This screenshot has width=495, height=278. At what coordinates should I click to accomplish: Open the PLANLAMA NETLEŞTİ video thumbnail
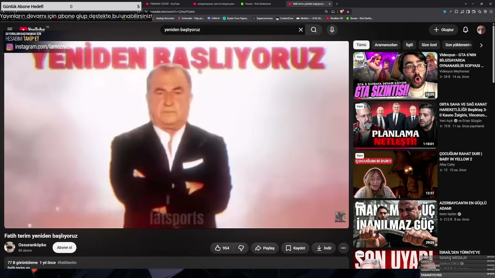(x=395, y=125)
